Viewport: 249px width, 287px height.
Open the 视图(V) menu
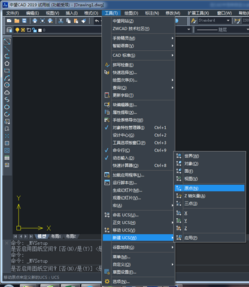pos(53,13)
